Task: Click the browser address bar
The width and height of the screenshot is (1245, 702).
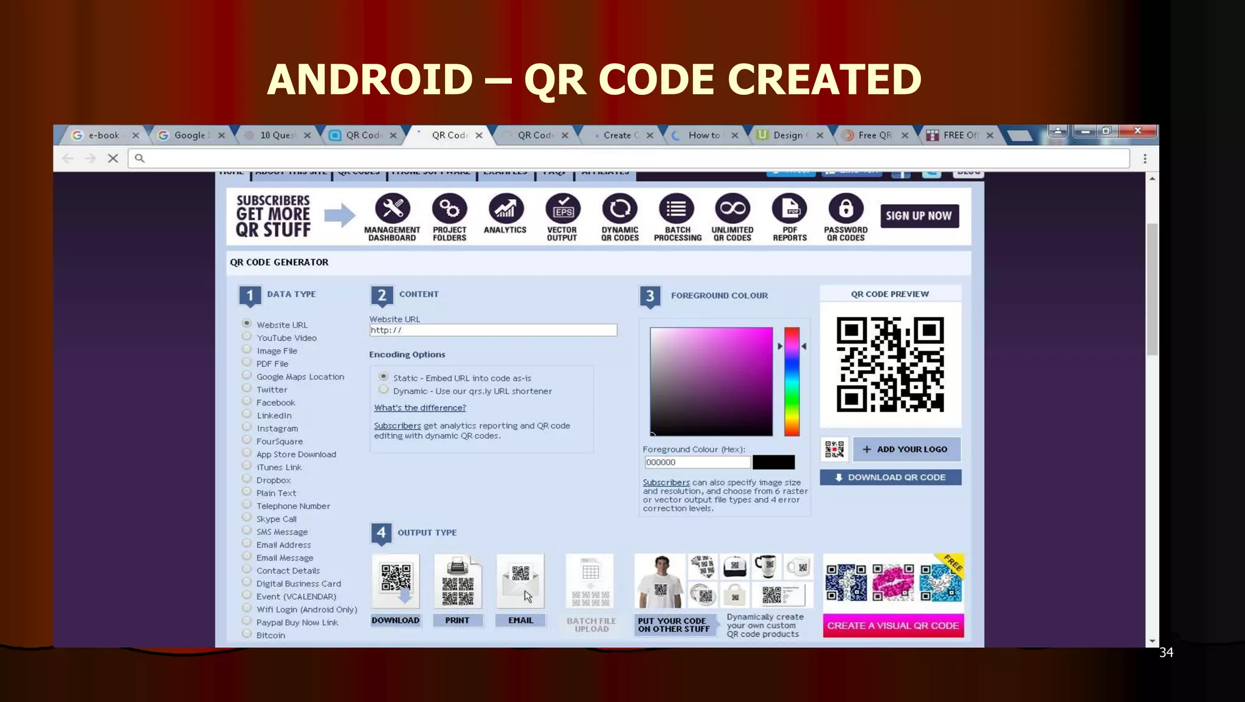Action: tap(629, 158)
